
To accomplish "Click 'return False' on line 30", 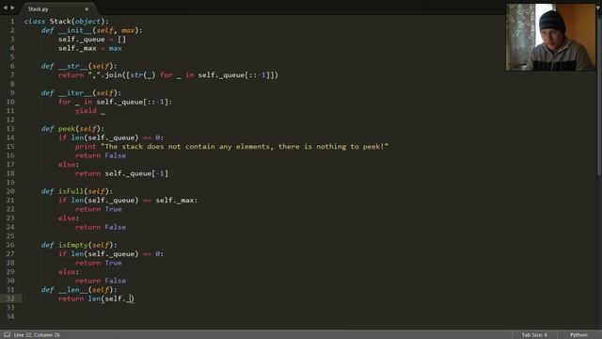I will click(101, 281).
